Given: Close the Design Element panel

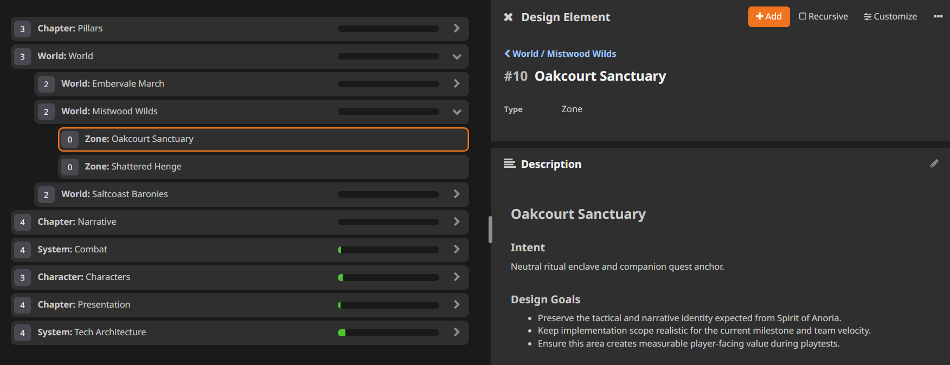Looking at the screenshot, I should point(508,17).
